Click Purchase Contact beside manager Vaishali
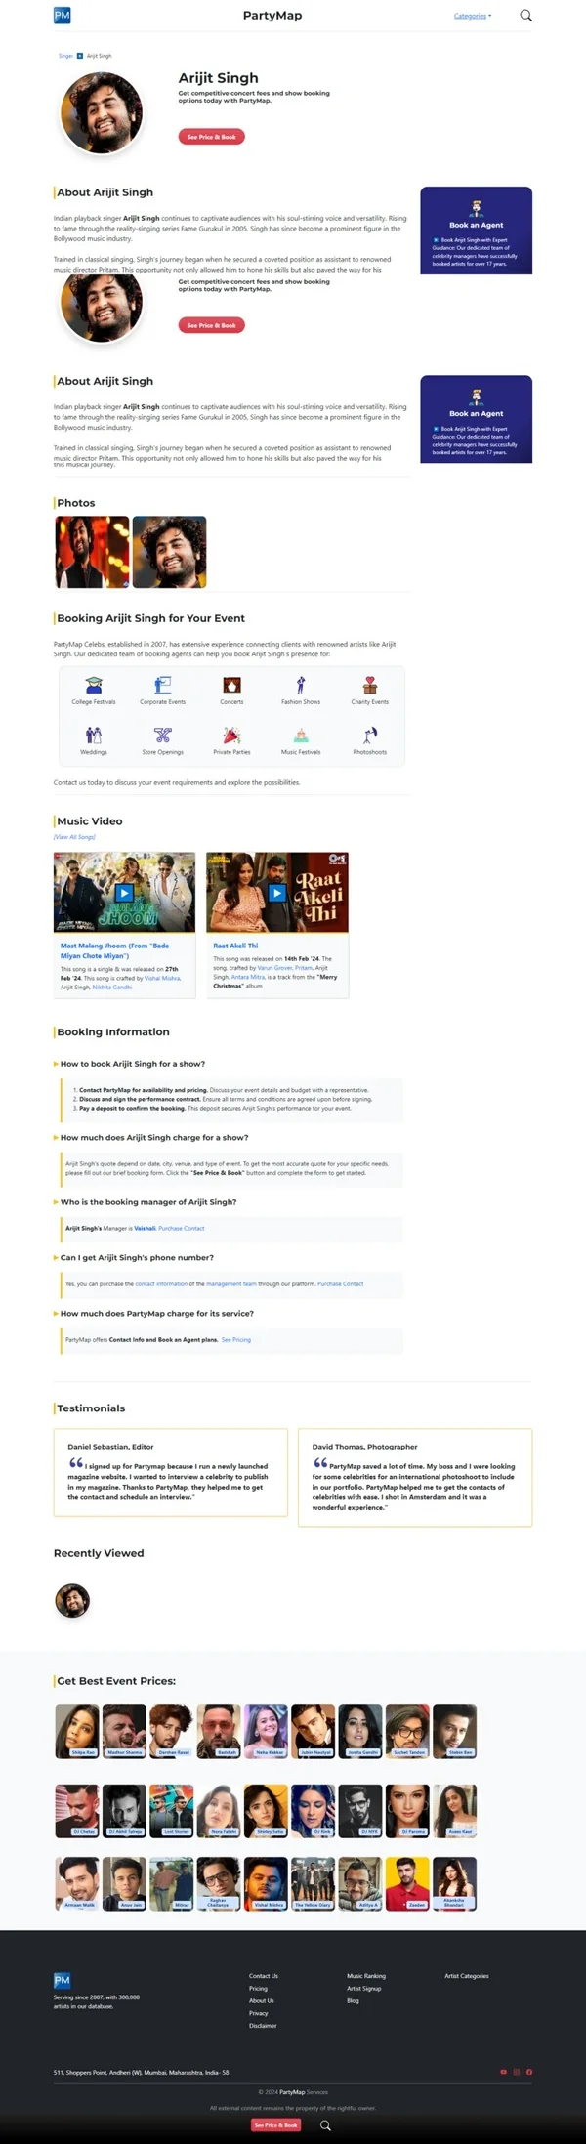Image resolution: width=586 pixels, height=2144 pixels. pyautogui.click(x=182, y=1229)
